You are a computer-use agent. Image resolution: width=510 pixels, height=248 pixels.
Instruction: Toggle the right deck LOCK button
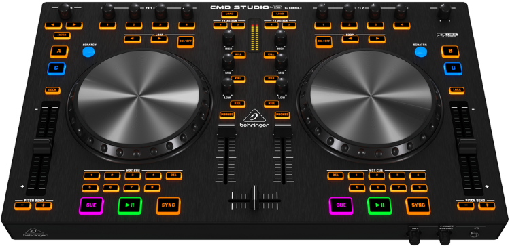pos(457,90)
